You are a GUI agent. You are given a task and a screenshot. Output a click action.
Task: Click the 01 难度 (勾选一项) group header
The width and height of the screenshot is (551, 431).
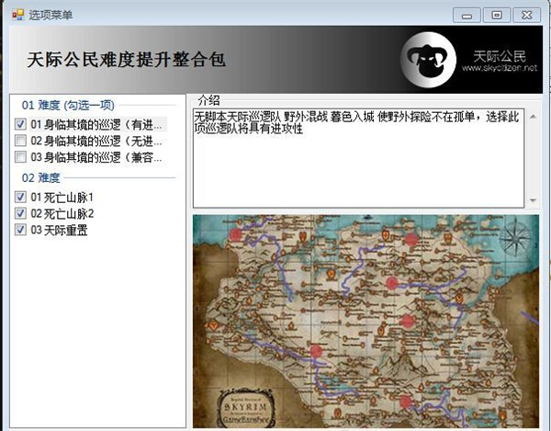(68, 105)
